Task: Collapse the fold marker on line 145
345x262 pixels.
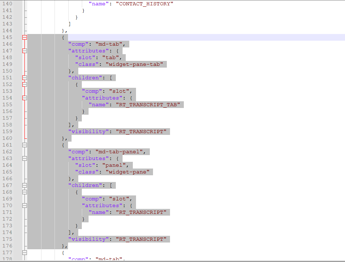Action: click(24, 37)
